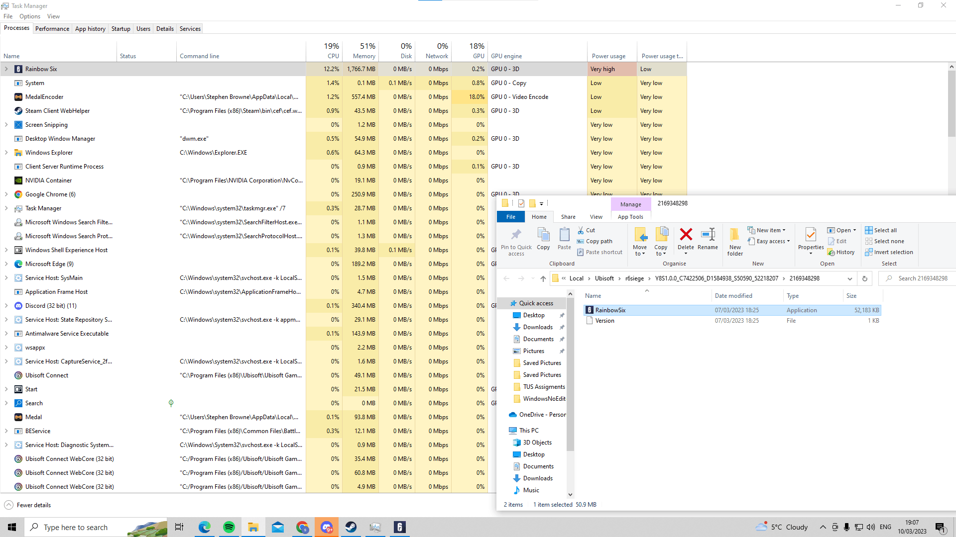Open Spotify from the taskbar
This screenshot has height=537, width=956.
pyautogui.click(x=229, y=527)
